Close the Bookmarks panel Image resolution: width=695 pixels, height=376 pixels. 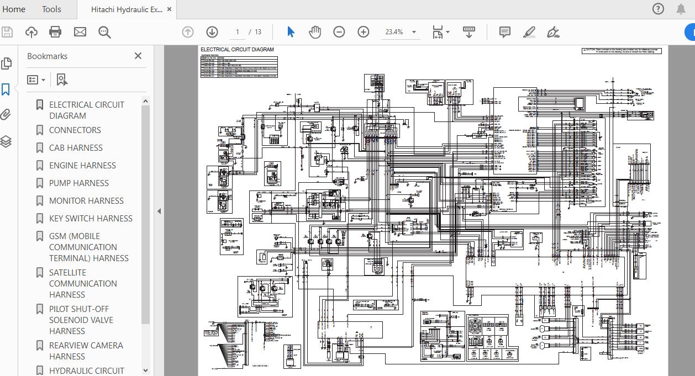[x=138, y=56]
